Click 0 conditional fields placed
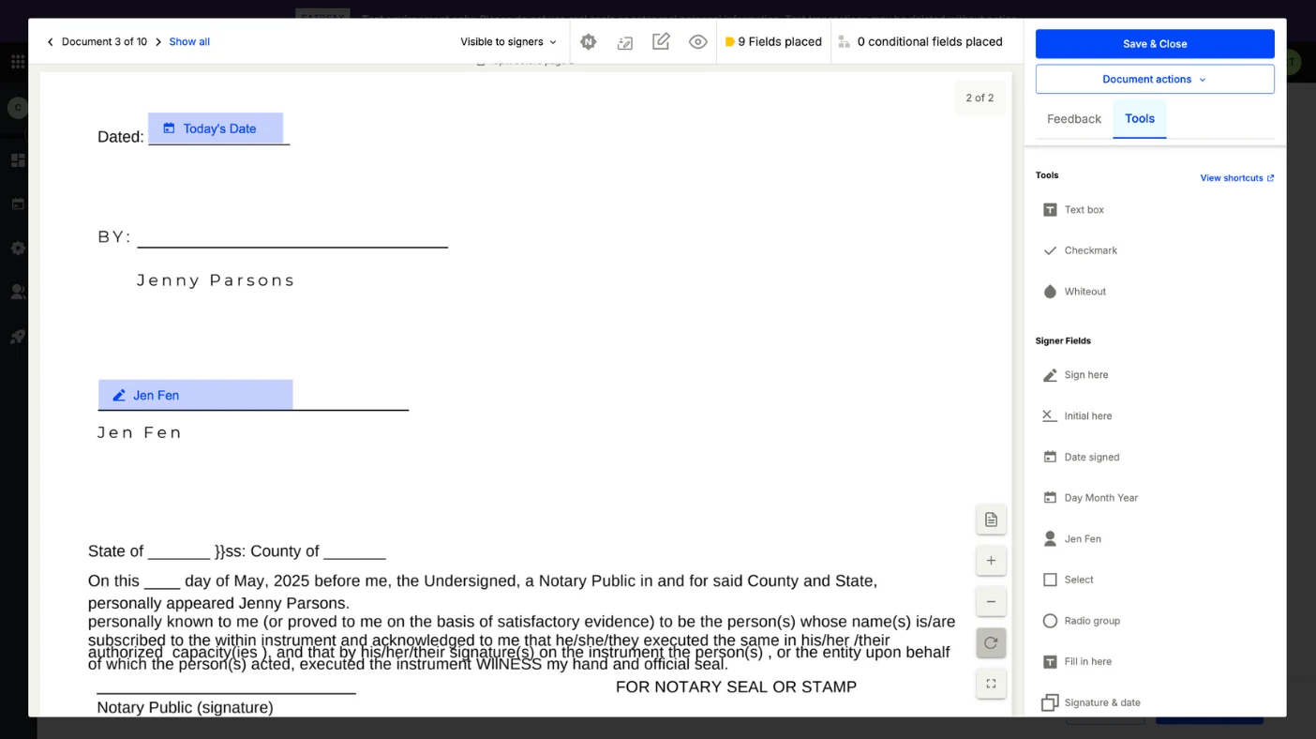Image resolution: width=1316 pixels, height=739 pixels. (x=920, y=42)
